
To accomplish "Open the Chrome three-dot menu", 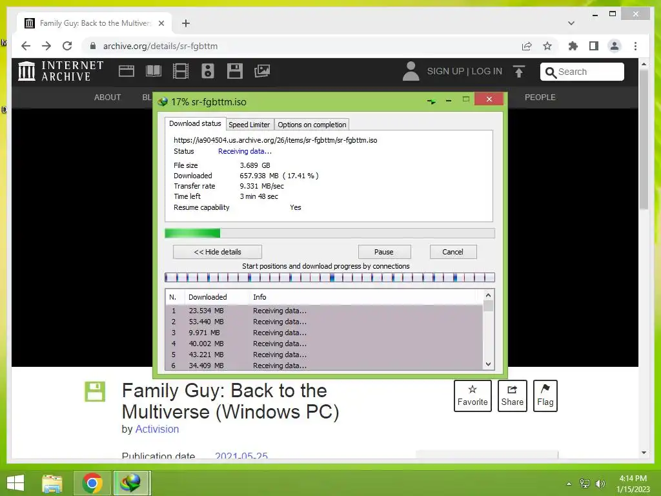I will [x=635, y=46].
